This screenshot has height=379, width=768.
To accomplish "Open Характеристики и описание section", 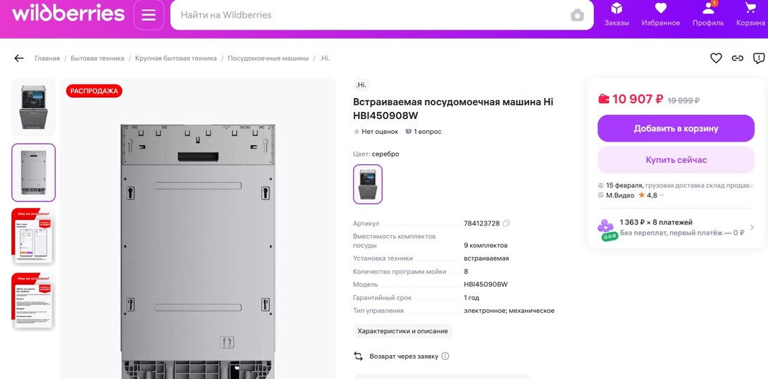I will pyautogui.click(x=402, y=331).
